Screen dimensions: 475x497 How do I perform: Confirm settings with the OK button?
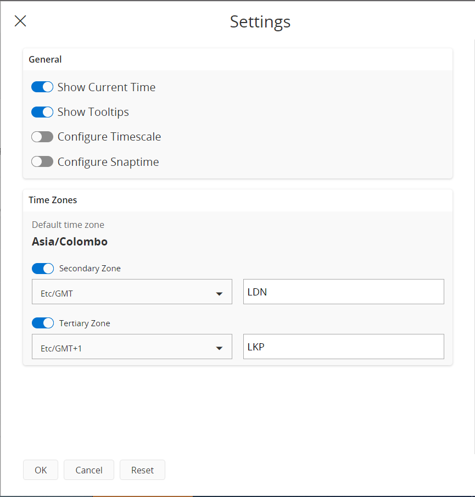click(x=41, y=470)
